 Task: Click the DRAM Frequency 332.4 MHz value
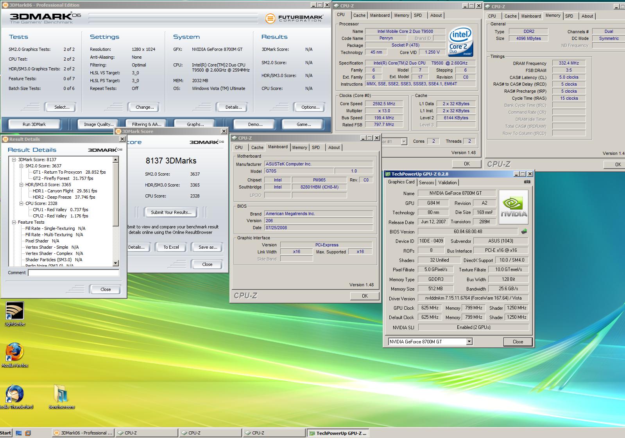click(569, 63)
